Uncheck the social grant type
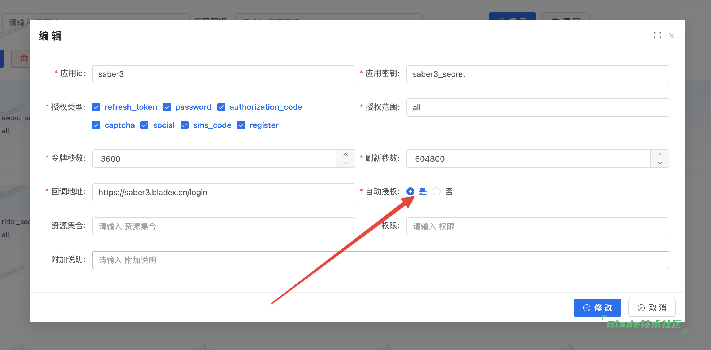The height and width of the screenshot is (350, 711). click(144, 125)
